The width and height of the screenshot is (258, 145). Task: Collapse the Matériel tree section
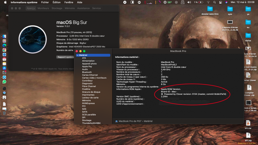tap(77, 55)
